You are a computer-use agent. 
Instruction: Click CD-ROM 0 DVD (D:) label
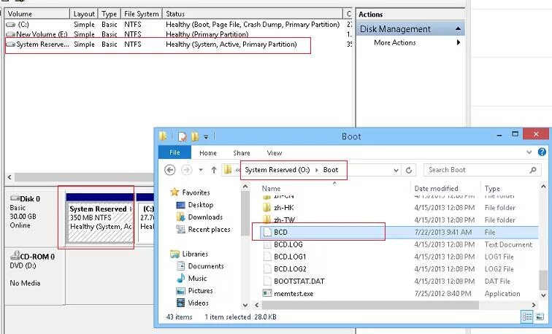pyautogui.click(x=32, y=261)
